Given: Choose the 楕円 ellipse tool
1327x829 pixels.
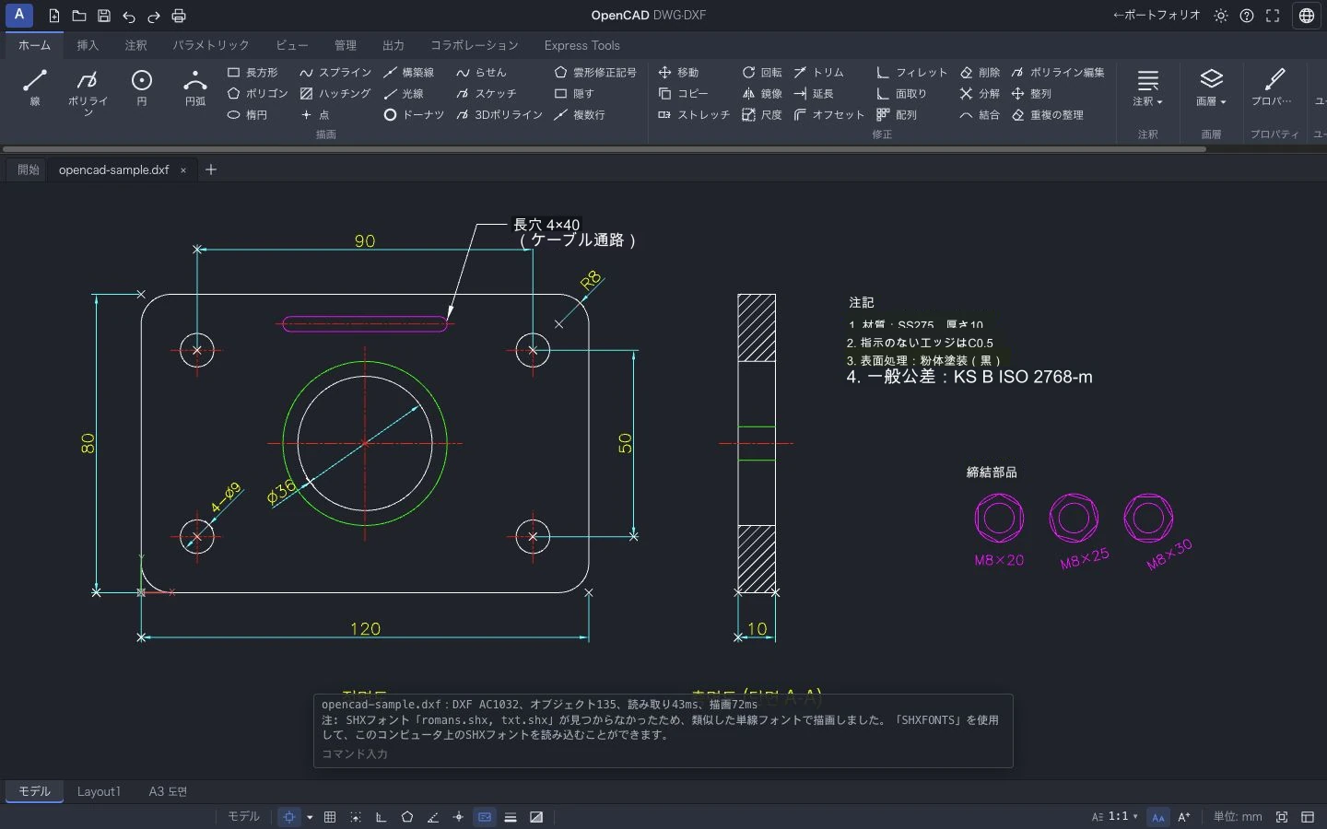Looking at the screenshot, I should pyautogui.click(x=247, y=115).
